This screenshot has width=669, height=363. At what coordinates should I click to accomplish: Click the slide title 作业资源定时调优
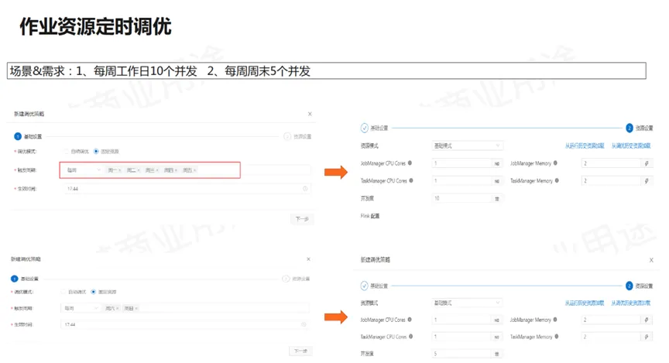click(x=95, y=26)
